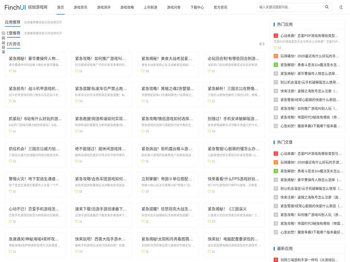Open 官方资讯 nav item
The height and width of the screenshot is (262, 350).
point(221,7)
